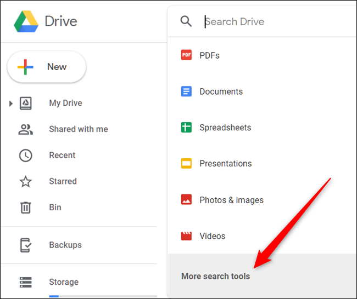Click the red PDF file icon
357x299 pixels.
click(x=186, y=55)
